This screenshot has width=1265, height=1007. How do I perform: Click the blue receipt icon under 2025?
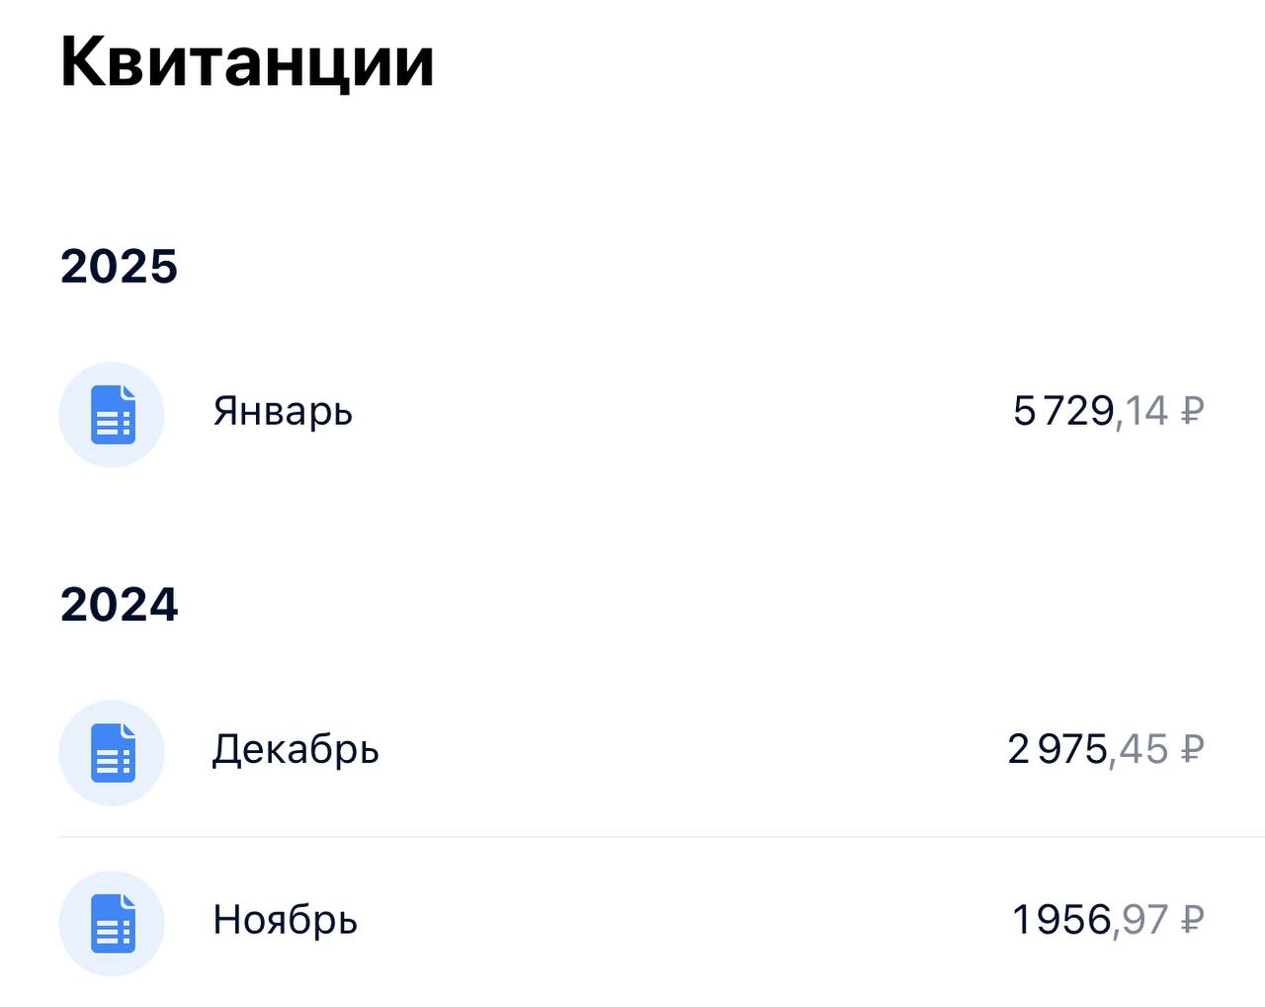click(x=112, y=415)
